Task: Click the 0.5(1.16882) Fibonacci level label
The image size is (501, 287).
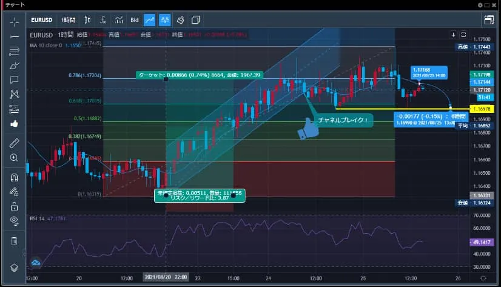Action: click(87, 118)
